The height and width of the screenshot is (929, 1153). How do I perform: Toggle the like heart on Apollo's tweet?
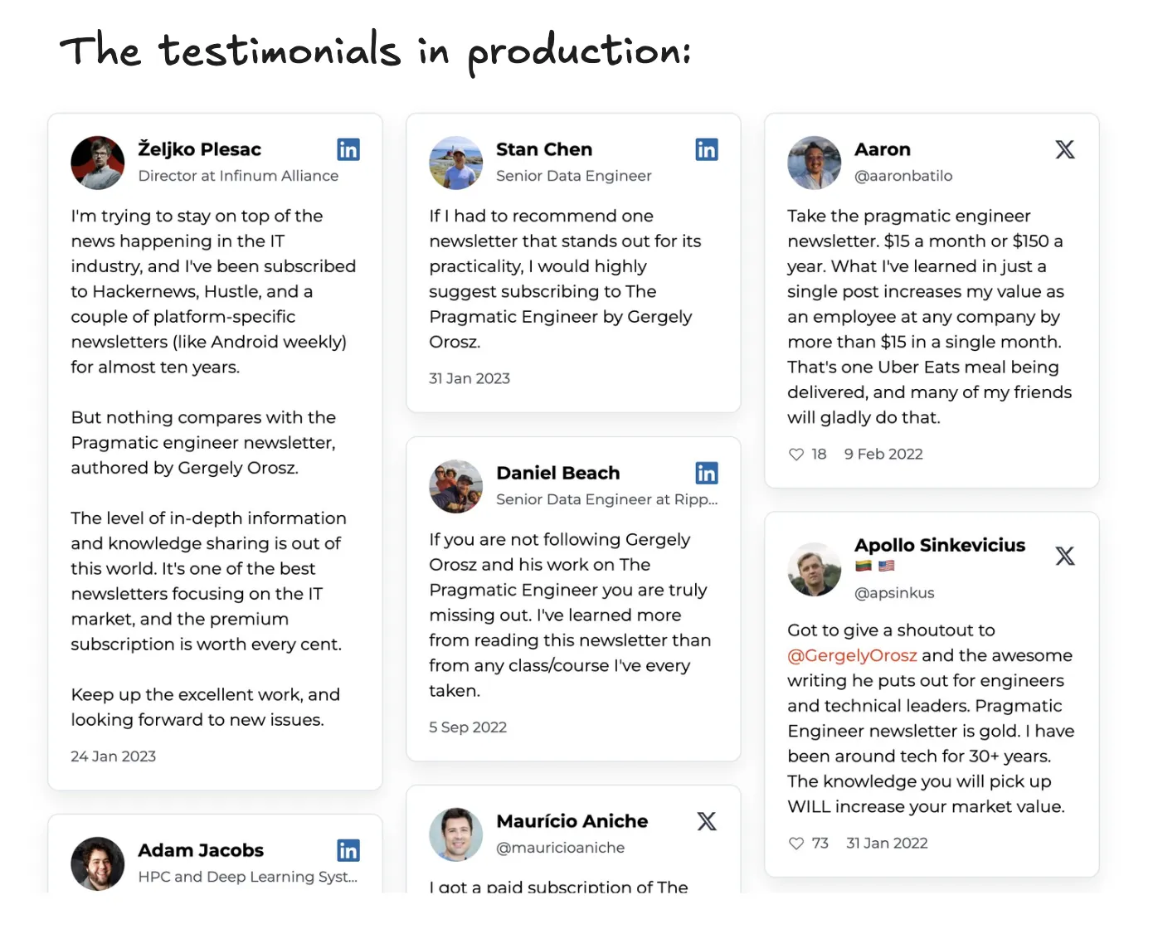point(795,843)
